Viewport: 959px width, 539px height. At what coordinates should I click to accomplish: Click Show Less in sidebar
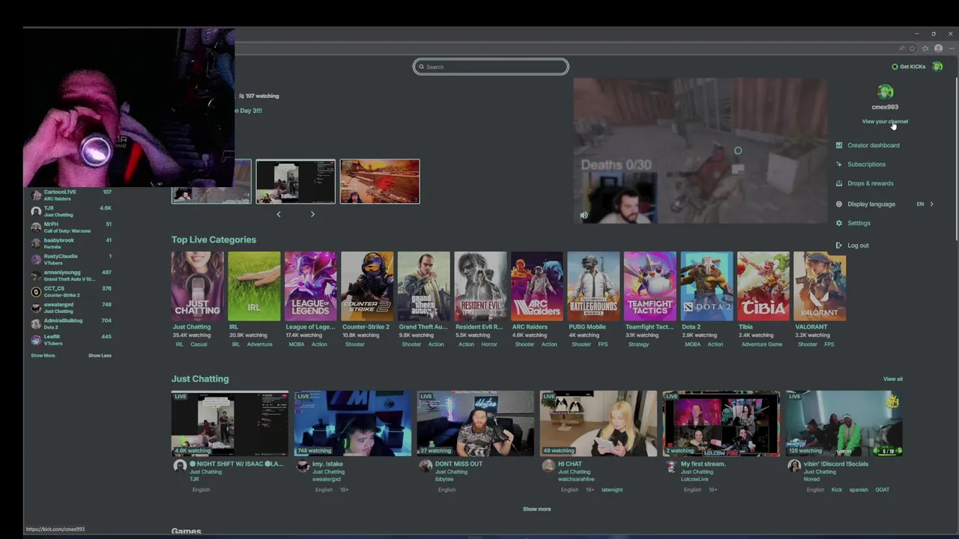(x=100, y=356)
